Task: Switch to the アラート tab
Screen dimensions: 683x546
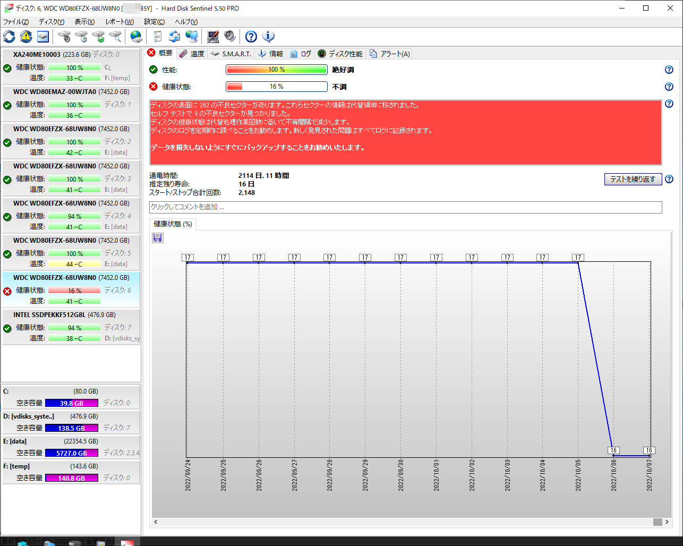Action: (390, 54)
